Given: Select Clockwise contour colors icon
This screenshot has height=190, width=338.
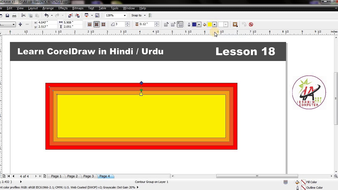Looking at the screenshot, I should [173, 25].
